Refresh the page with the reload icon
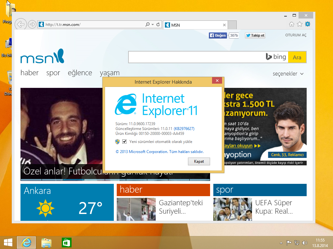Viewport: 333px width, 249px height. [158, 24]
